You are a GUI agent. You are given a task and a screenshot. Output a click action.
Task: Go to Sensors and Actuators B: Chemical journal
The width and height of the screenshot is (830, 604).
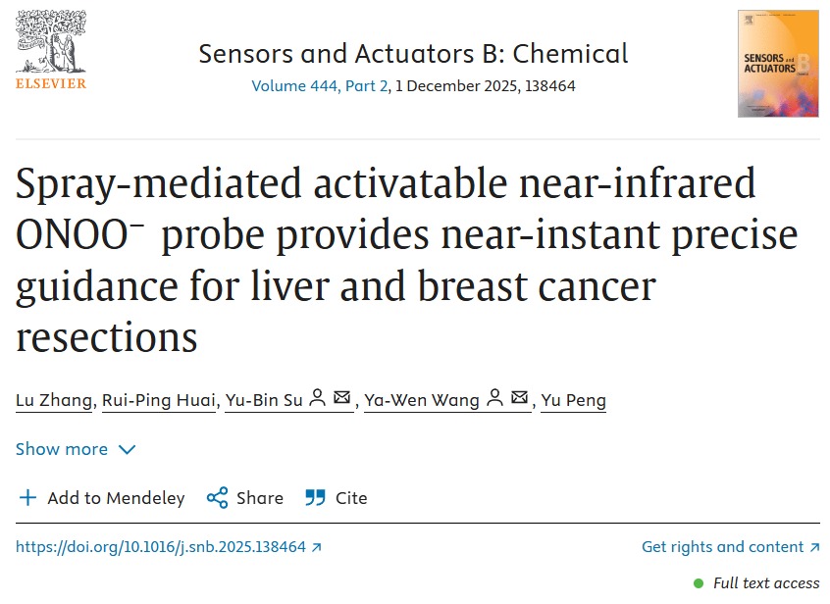coord(413,53)
